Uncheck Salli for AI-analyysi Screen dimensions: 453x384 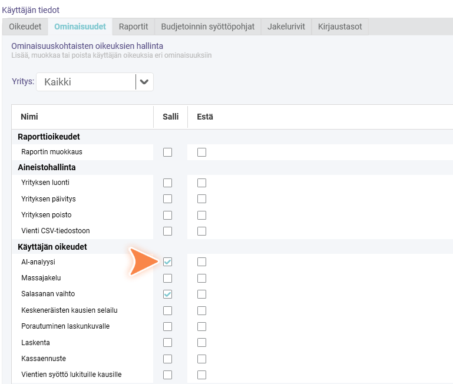[167, 261]
